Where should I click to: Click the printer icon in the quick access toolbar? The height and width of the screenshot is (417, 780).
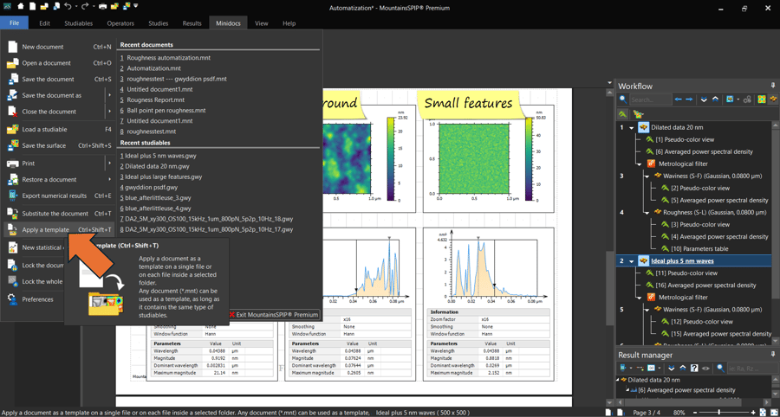(x=102, y=6)
